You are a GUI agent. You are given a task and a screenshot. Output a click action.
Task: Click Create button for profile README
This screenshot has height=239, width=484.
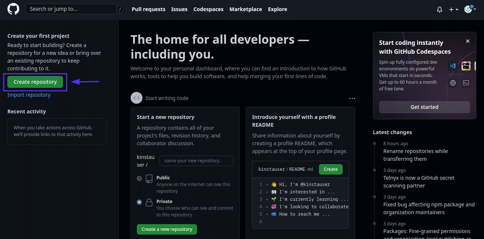[x=331, y=169]
